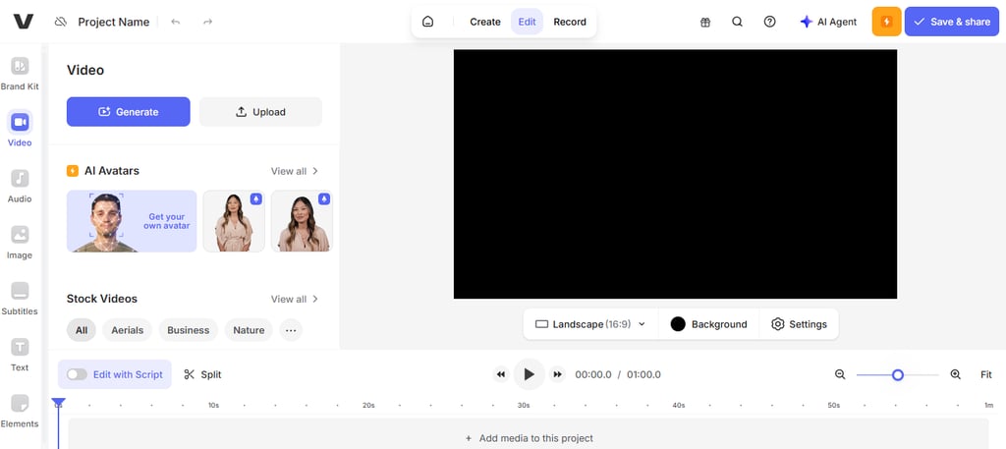
Task: Open the AI Agent assistant
Action: coord(828,22)
